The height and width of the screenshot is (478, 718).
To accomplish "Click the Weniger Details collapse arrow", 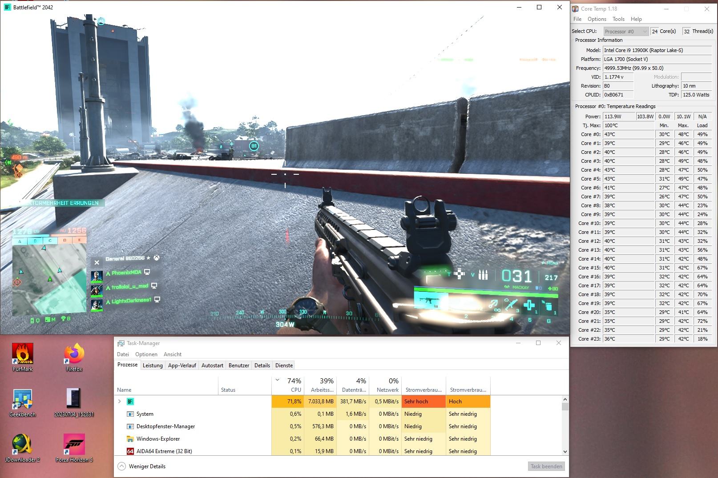I will coord(121,466).
